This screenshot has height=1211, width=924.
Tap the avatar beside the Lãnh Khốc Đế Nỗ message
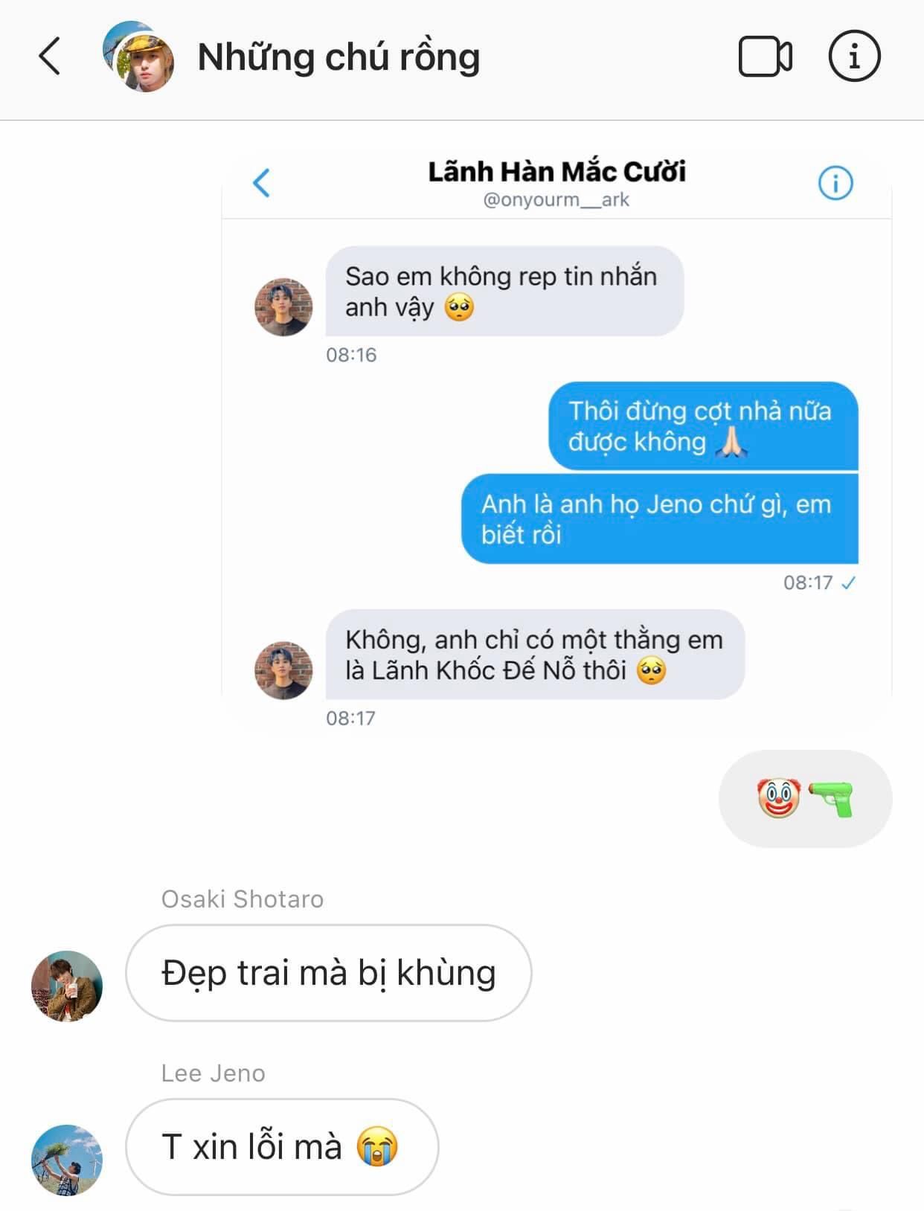click(283, 670)
